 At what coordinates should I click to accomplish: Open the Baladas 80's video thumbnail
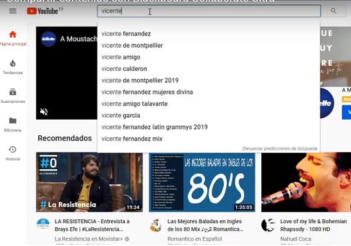(202, 182)
